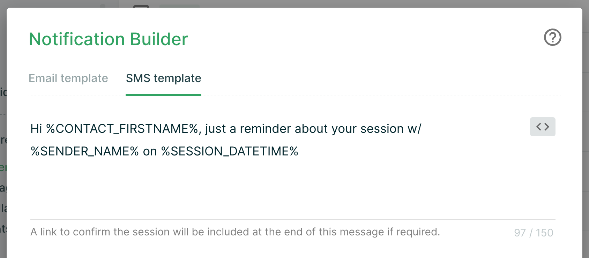589x258 pixels.
Task: Click the word "reminder" in the SMS message
Action: (x=265, y=129)
